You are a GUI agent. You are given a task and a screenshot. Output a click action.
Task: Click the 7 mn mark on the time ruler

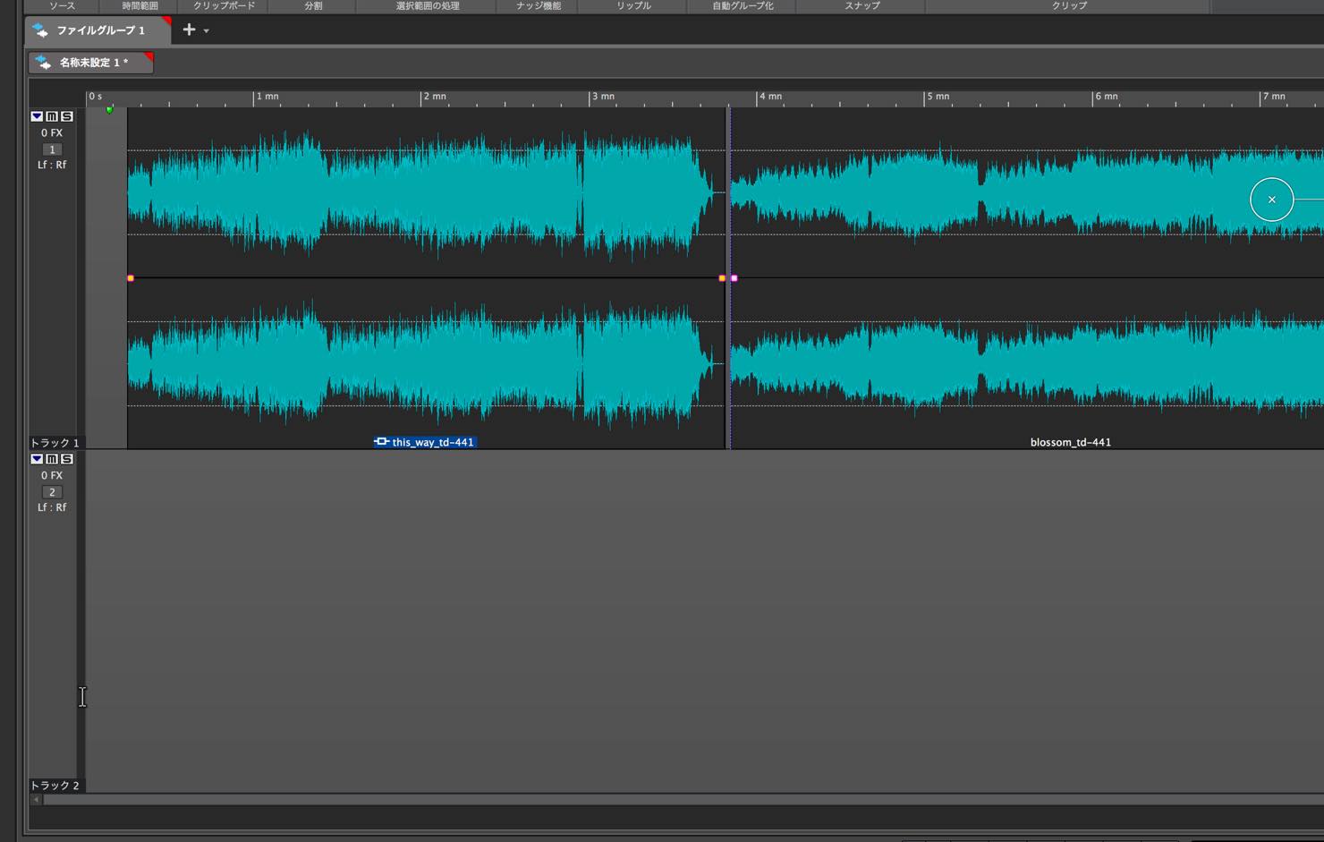pyautogui.click(x=1273, y=97)
